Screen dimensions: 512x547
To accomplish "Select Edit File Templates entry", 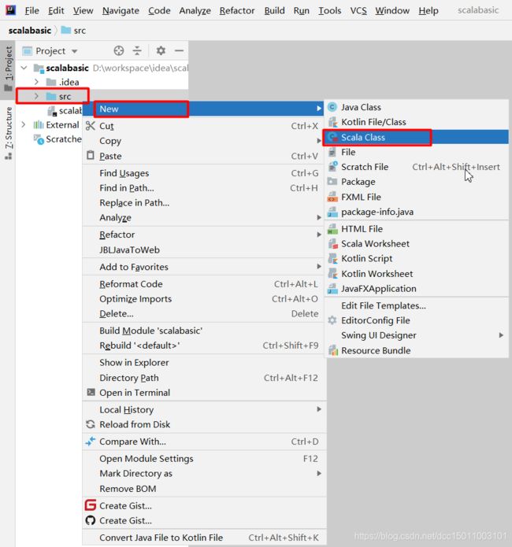I will tap(417, 305).
